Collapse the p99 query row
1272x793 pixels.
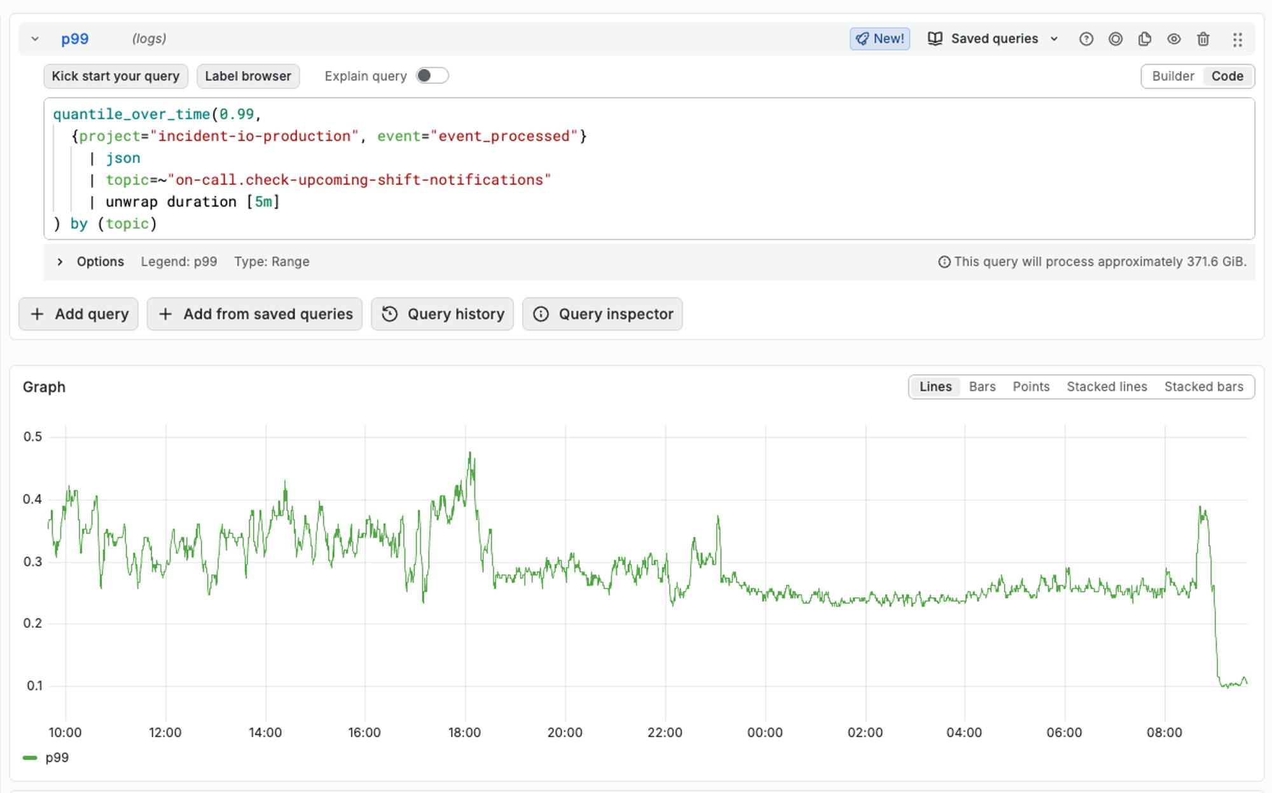point(35,39)
